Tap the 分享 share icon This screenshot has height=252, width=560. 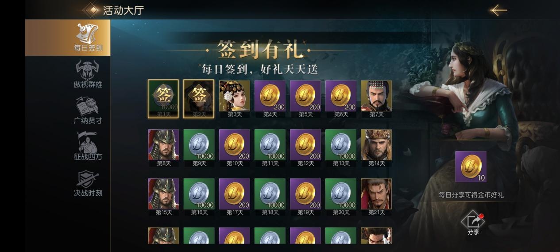click(473, 223)
